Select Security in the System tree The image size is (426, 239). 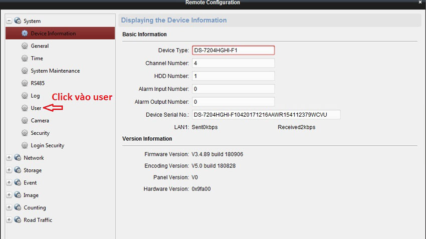tap(40, 133)
